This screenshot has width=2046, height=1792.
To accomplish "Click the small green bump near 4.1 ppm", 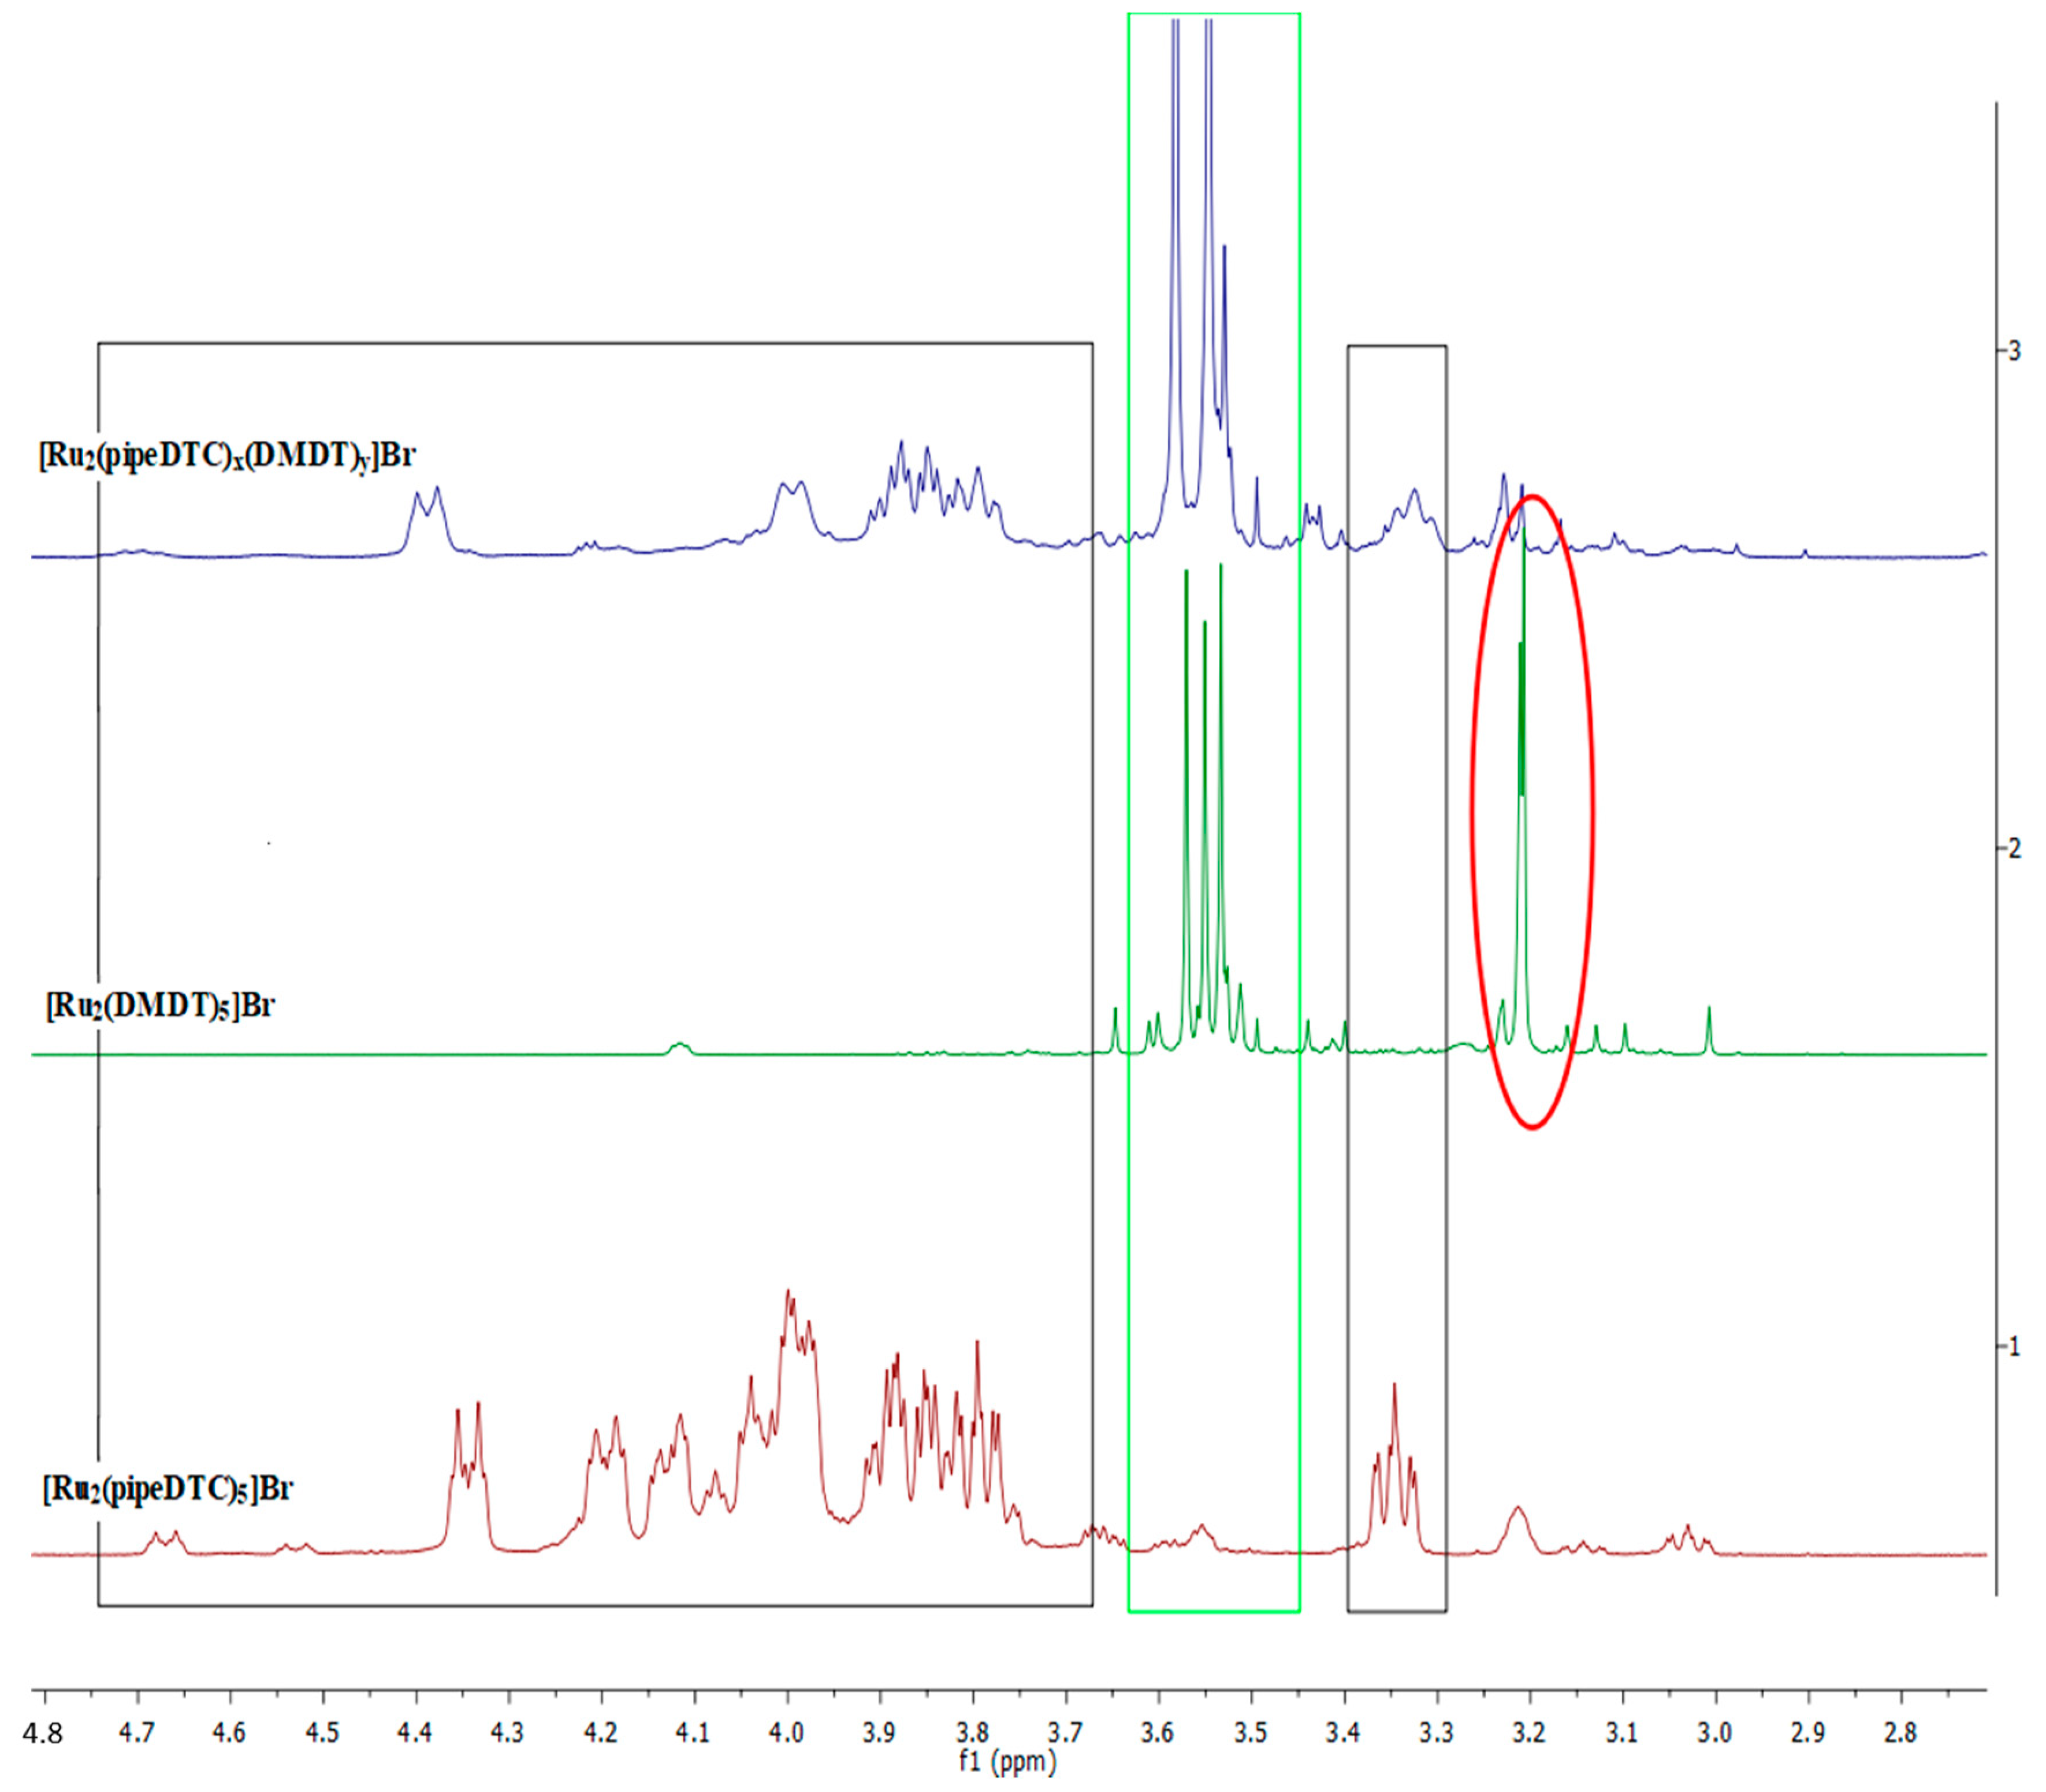I will (x=680, y=1047).
